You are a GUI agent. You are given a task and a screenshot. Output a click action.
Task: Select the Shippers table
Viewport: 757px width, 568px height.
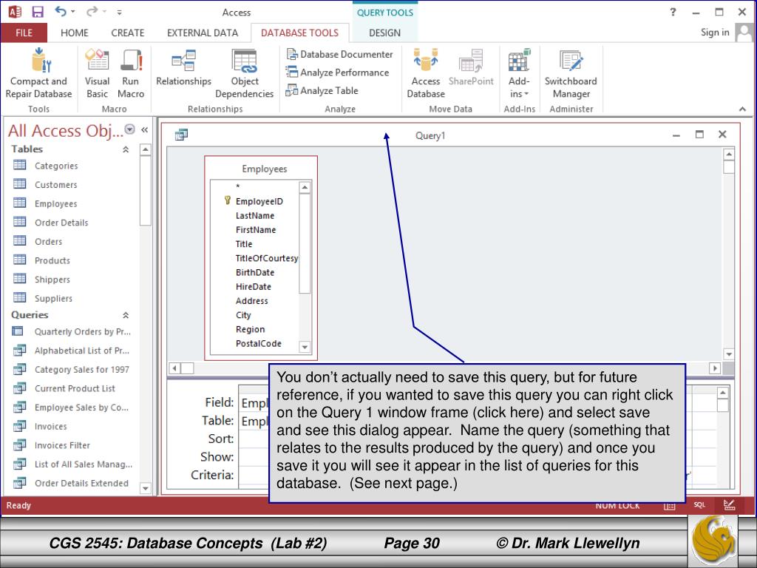pyautogui.click(x=52, y=279)
